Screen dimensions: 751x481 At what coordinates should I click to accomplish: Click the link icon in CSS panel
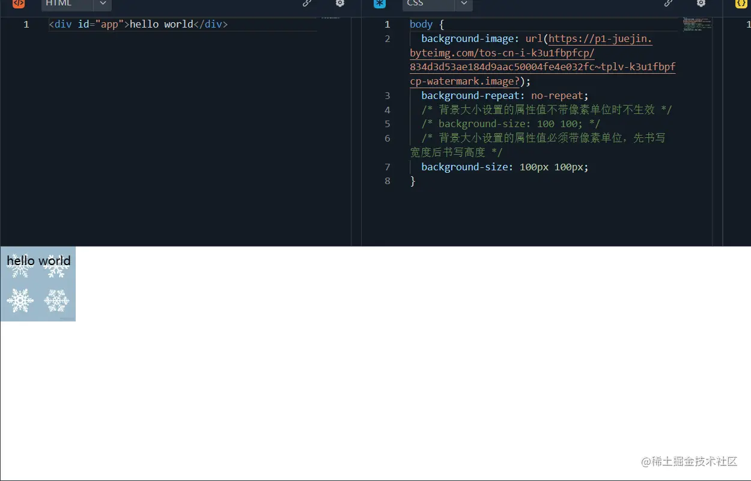[668, 3]
